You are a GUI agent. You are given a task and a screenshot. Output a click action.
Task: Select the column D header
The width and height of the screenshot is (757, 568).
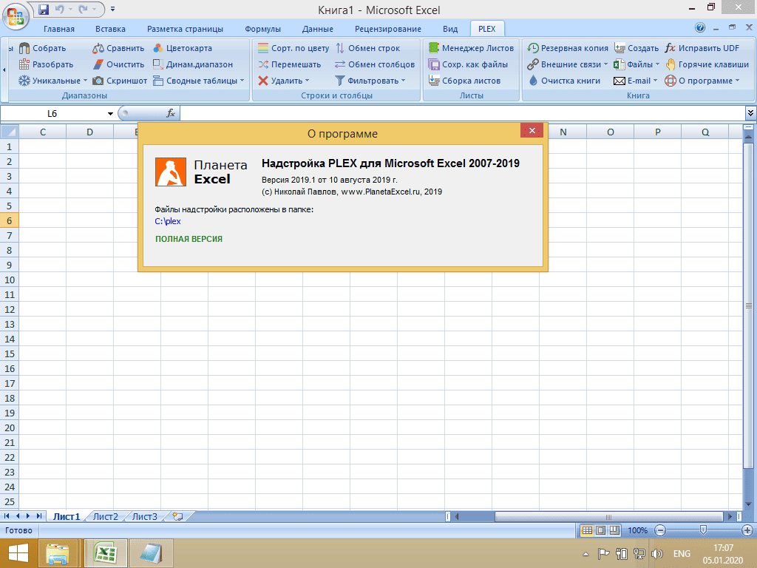tap(89, 132)
